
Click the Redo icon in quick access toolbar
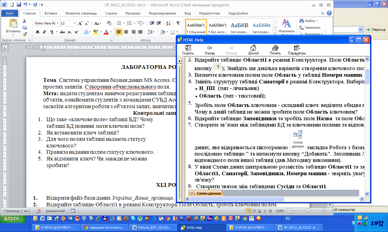pyautogui.click(x=35, y=5)
